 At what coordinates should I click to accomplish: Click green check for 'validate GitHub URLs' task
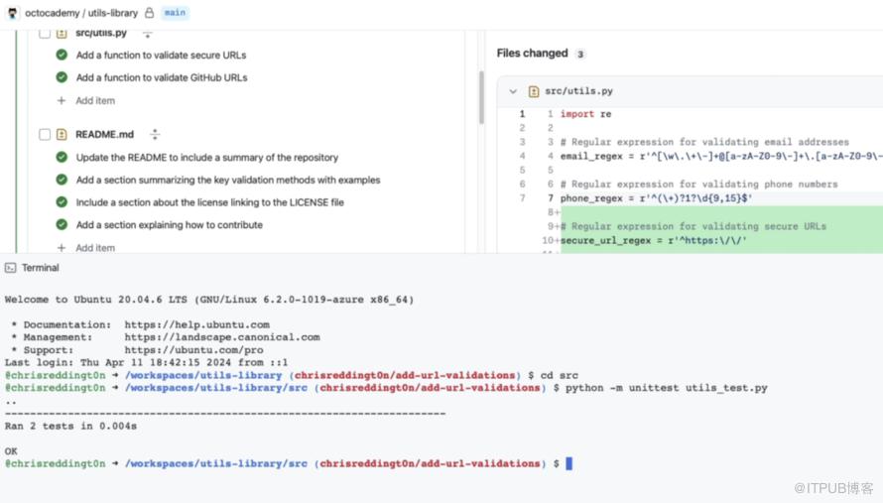[x=62, y=77]
